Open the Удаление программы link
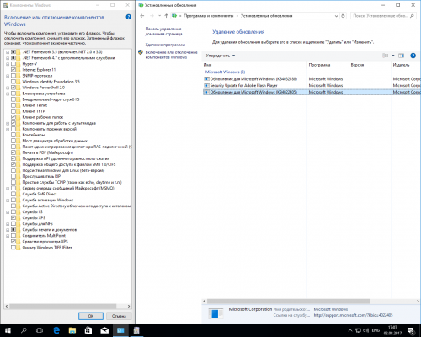The height and width of the screenshot is (337, 421). (x=165, y=45)
